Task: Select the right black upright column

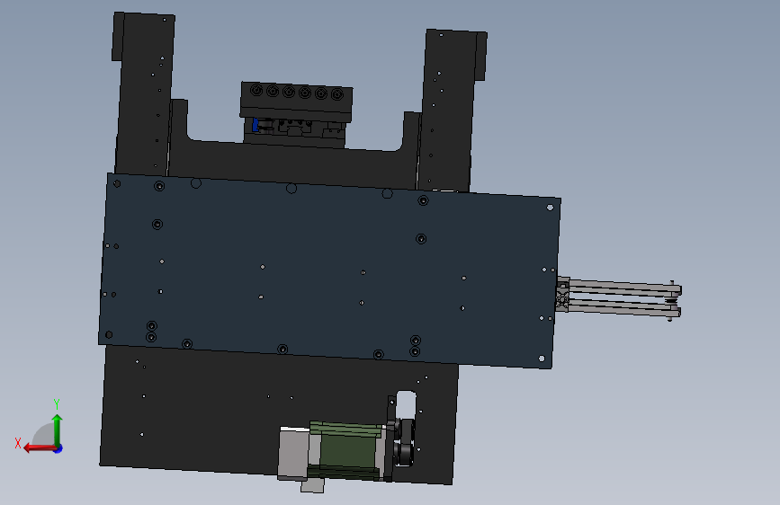Action: tap(450, 111)
